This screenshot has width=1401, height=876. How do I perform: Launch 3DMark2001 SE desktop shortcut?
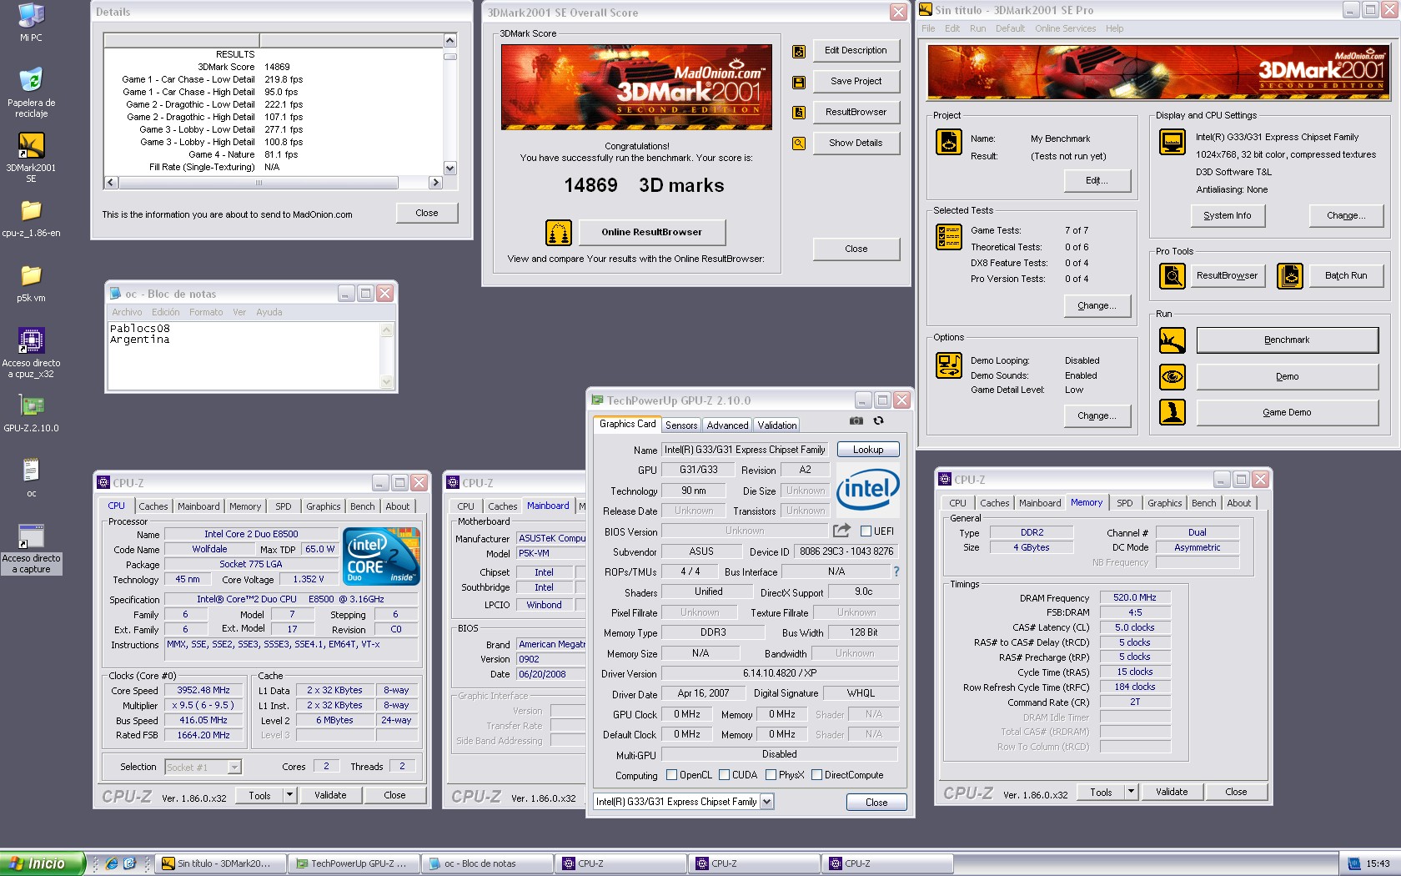pyautogui.click(x=31, y=145)
